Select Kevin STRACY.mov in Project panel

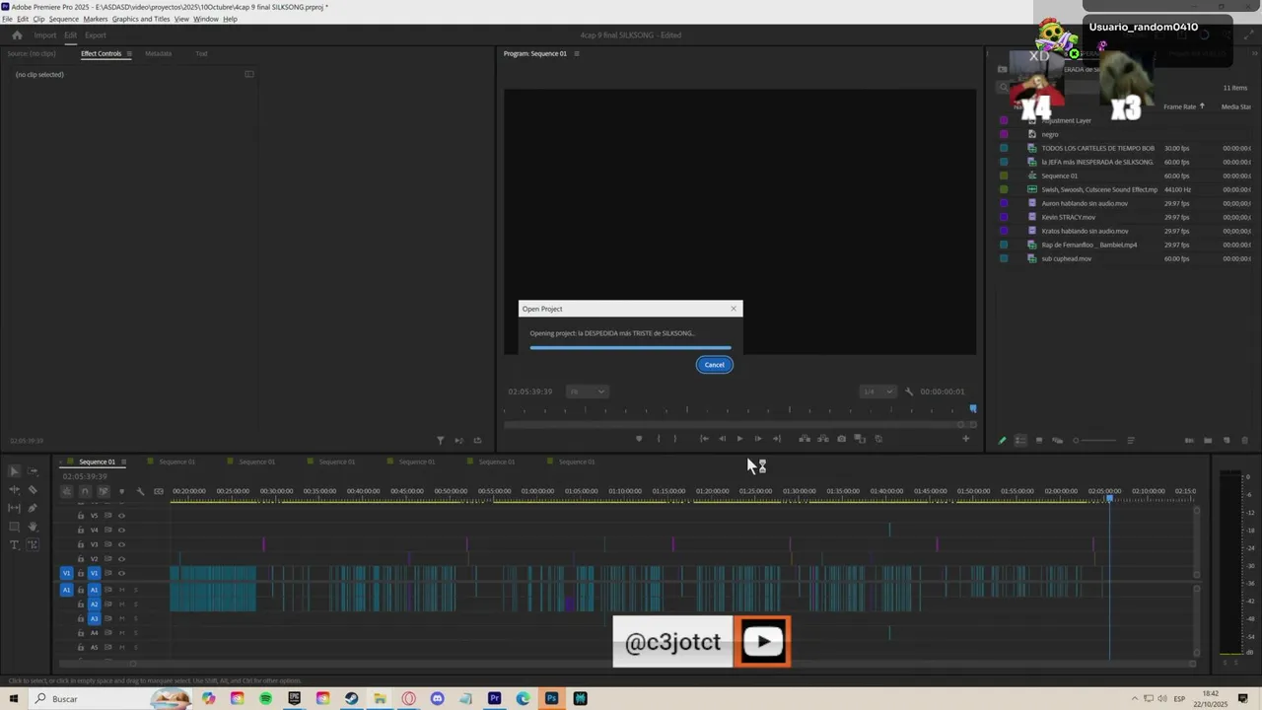pyautogui.click(x=1068, y=217)
